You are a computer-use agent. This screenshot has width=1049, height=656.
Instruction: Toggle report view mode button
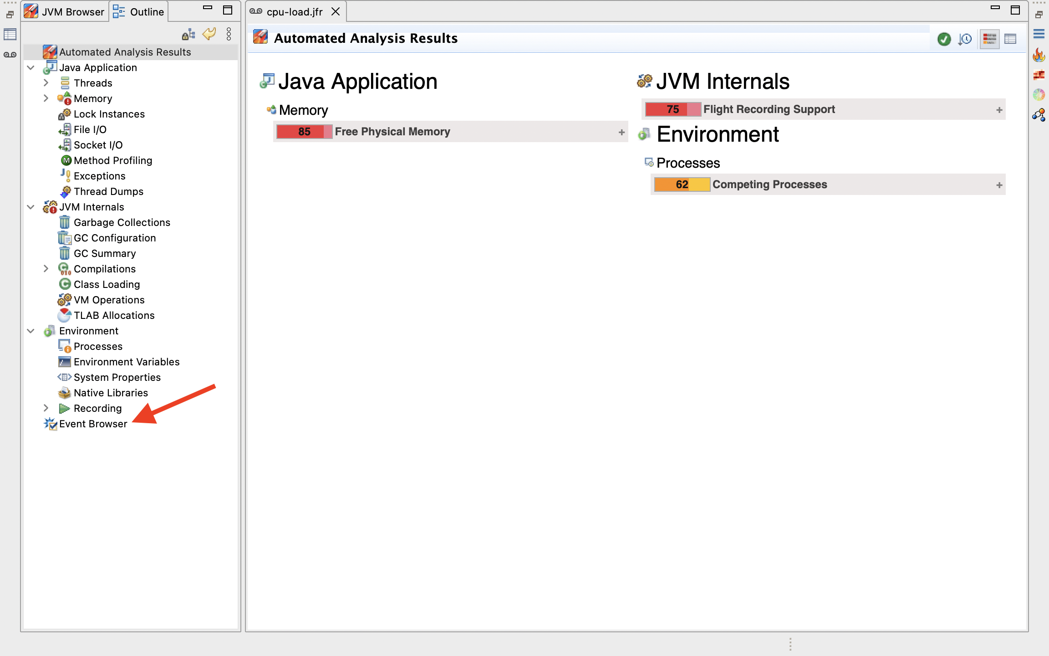pyautogui.click(x=989, y=39)
